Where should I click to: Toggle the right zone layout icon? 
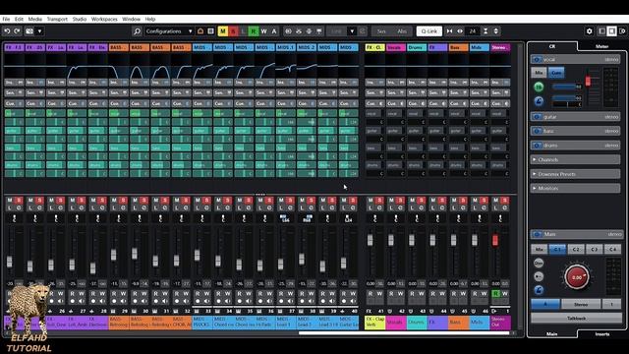[622, 30]
